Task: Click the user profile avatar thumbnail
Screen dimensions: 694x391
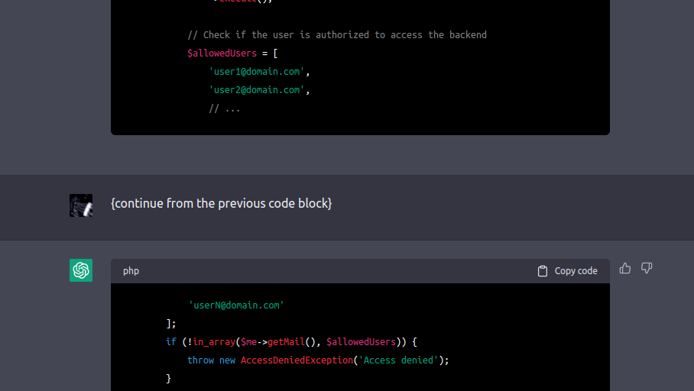Action: 81,205
